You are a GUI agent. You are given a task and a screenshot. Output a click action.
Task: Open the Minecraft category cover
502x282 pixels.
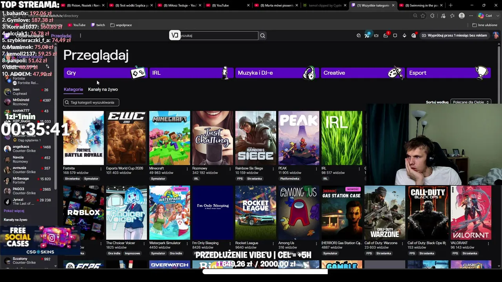tap(170, 138)
